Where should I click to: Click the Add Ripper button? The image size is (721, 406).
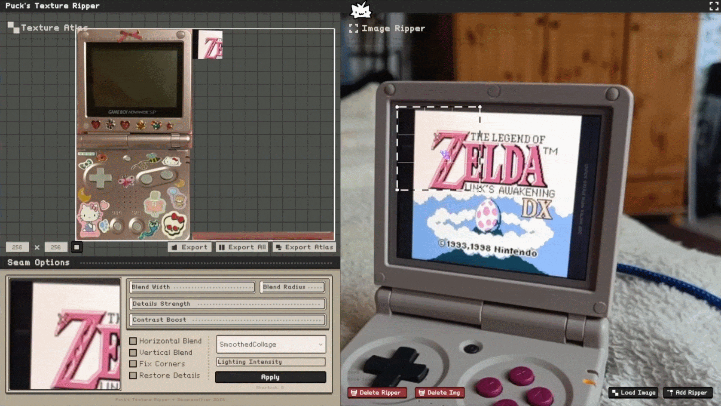688,393
